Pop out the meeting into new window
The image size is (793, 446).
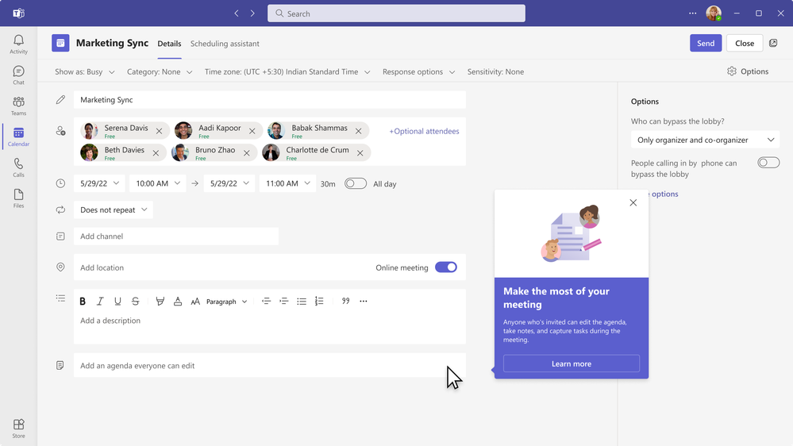coord(773,43)
